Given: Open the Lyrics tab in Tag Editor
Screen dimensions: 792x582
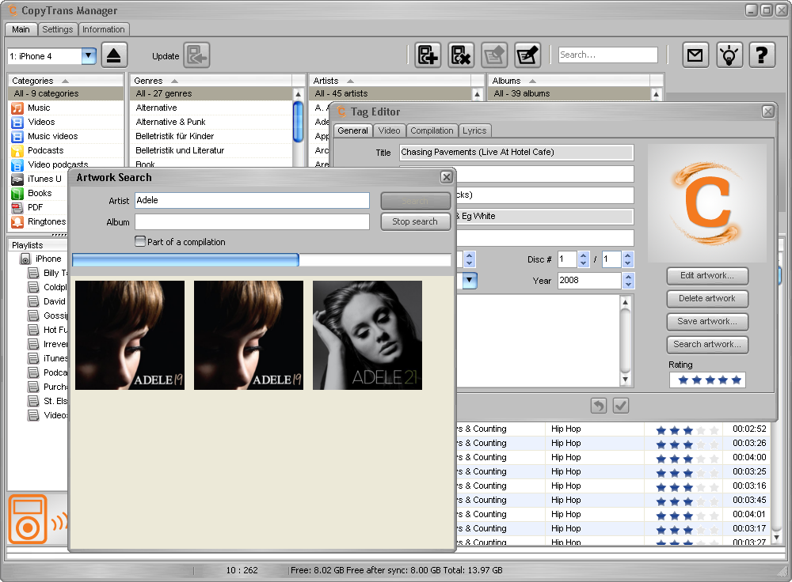Looking at the screenshot, I should pyautogui.click(x=474, y=130).
